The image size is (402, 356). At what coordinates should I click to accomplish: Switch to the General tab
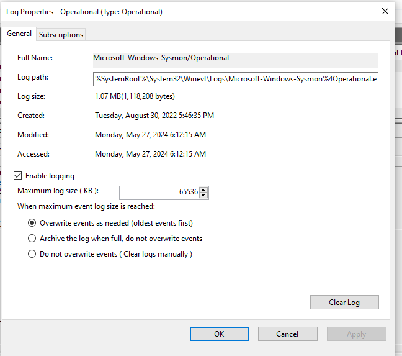click(x=19, y=34)
